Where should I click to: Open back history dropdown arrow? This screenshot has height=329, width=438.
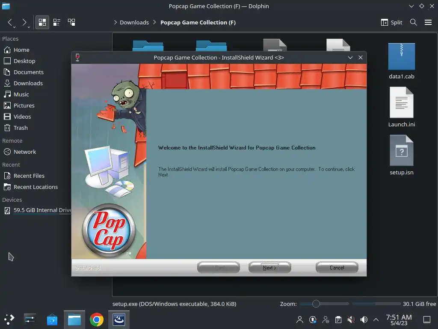point(14,27)
